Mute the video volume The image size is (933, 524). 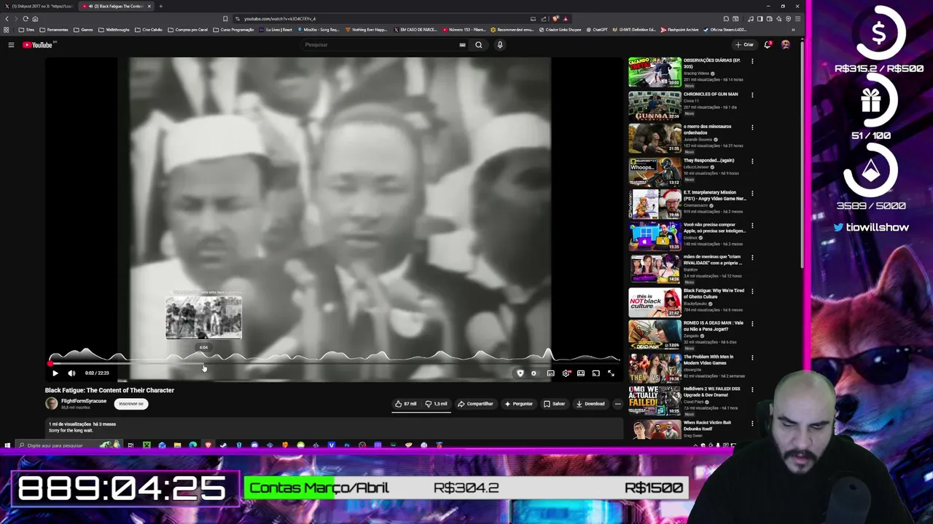pyautogui.click(x=71, y=373)
